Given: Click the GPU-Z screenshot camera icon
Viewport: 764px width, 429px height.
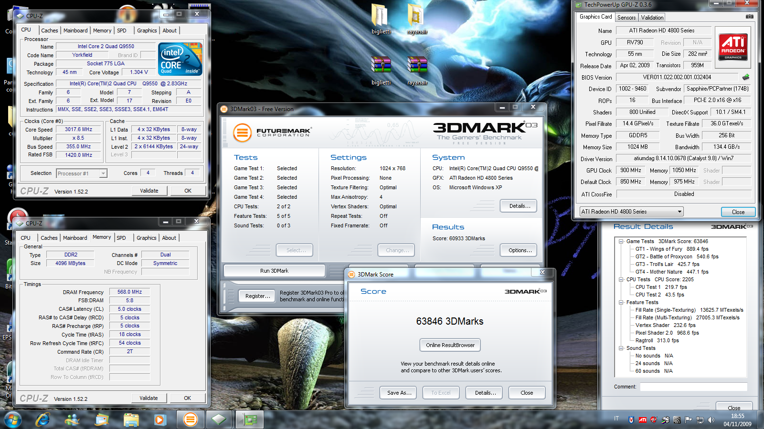Looking at the screenshot, I should pos(750,17).
